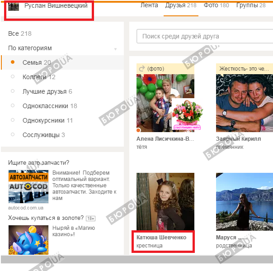Click the profile avatar next to Руслан Вишневецкий
Screen dimensions: 273x271
pos(14,6)
